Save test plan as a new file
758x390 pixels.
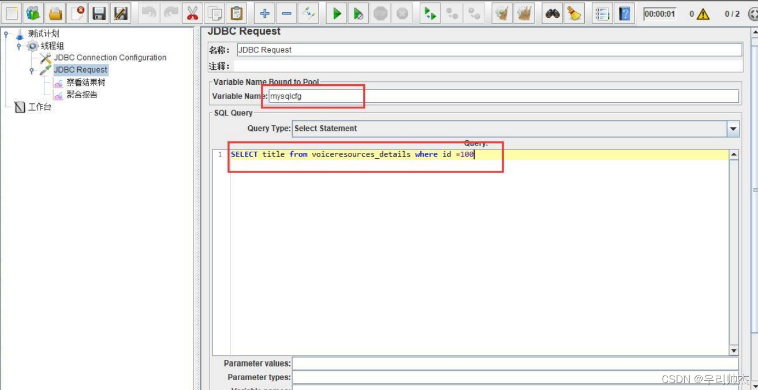tap(121, 13)
